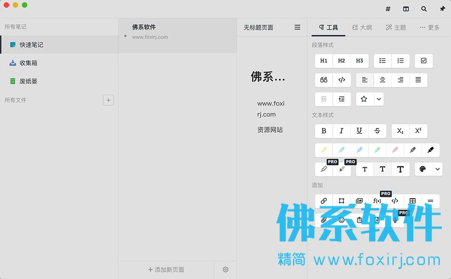Apply superscript formatting
Viewport: 451px width, 279px height.
(418, 131)
